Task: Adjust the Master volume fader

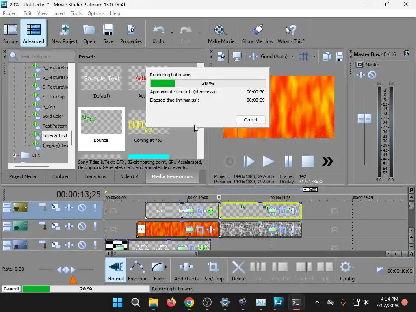Action: (364, 118)
